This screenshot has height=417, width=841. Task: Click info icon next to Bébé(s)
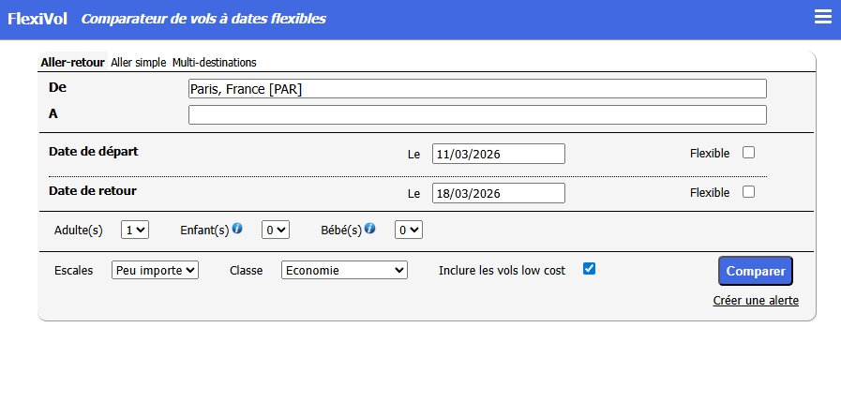(370, 228)
